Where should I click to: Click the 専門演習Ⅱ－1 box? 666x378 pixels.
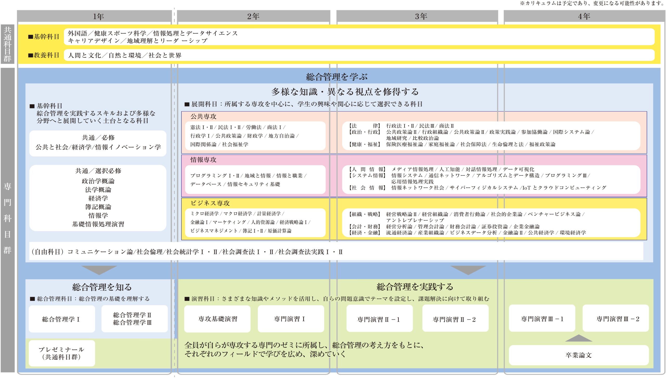point(380,319)
